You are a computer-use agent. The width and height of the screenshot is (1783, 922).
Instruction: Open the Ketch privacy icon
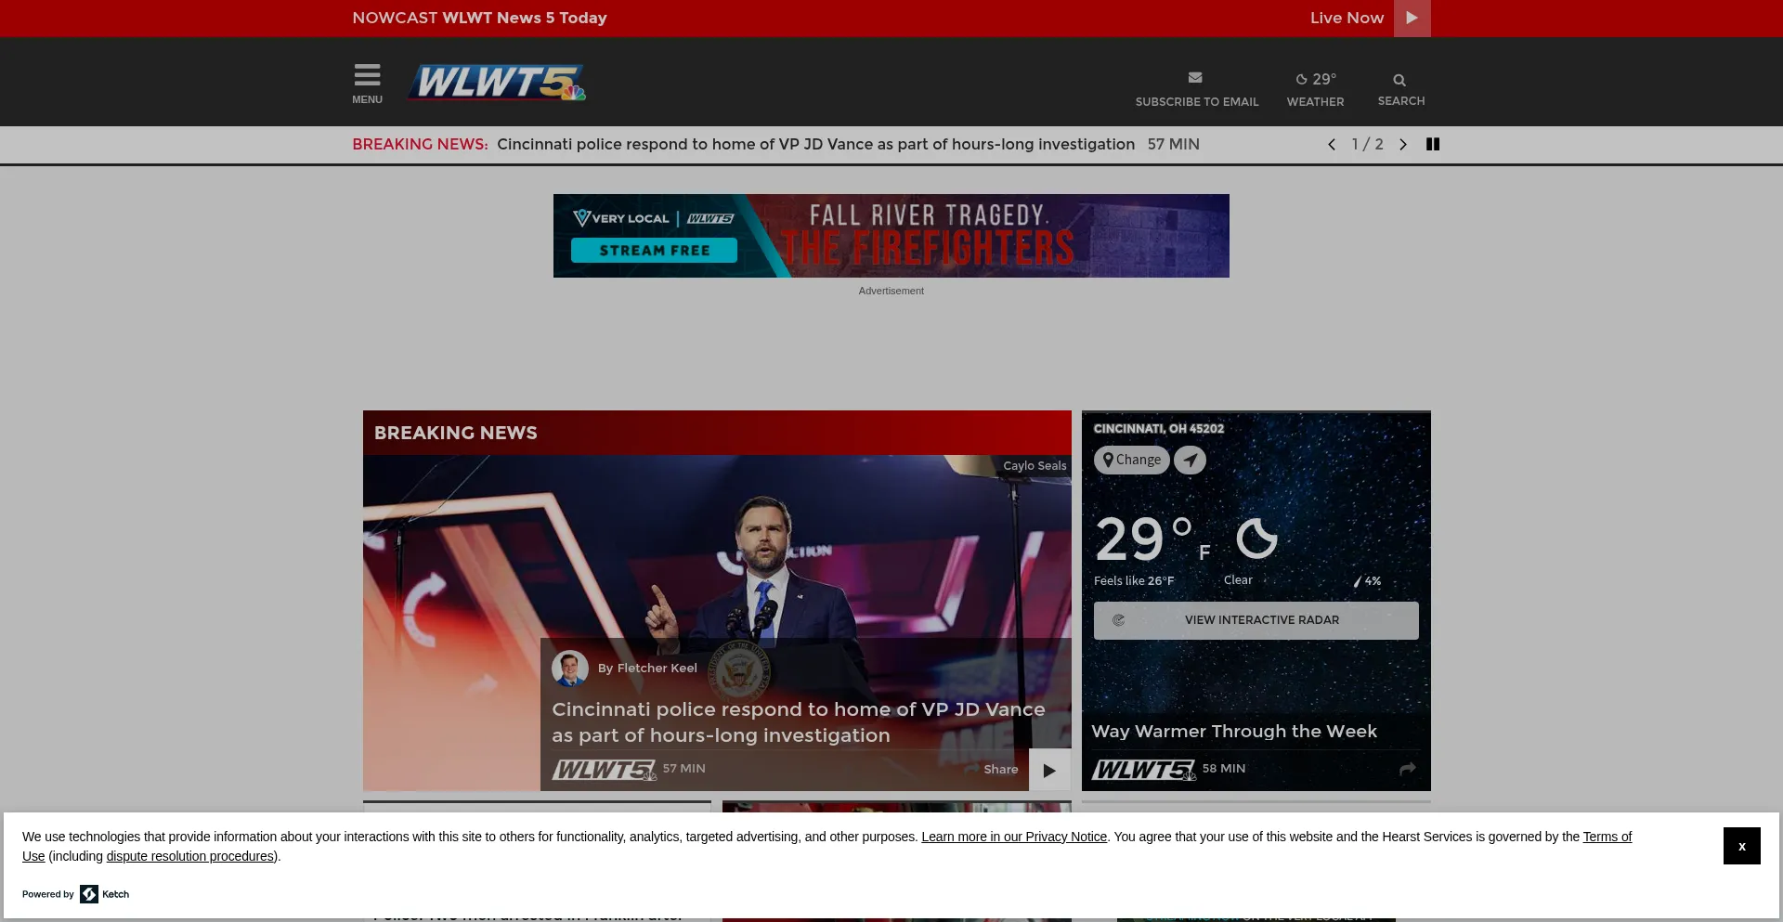(89, 894)
